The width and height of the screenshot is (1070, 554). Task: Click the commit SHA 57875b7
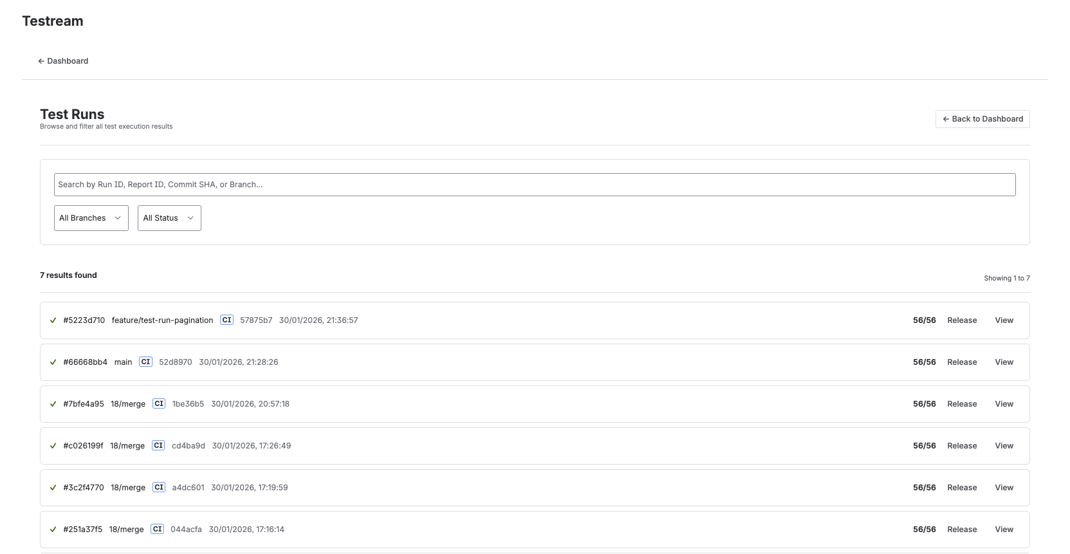coord(256,320)
